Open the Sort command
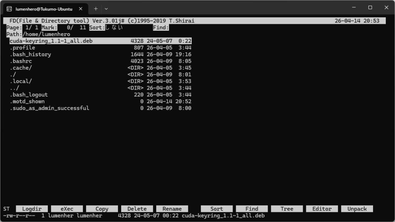Image resolution: width=395 pixels, height=222 pixels. click(x=216, y=209)
